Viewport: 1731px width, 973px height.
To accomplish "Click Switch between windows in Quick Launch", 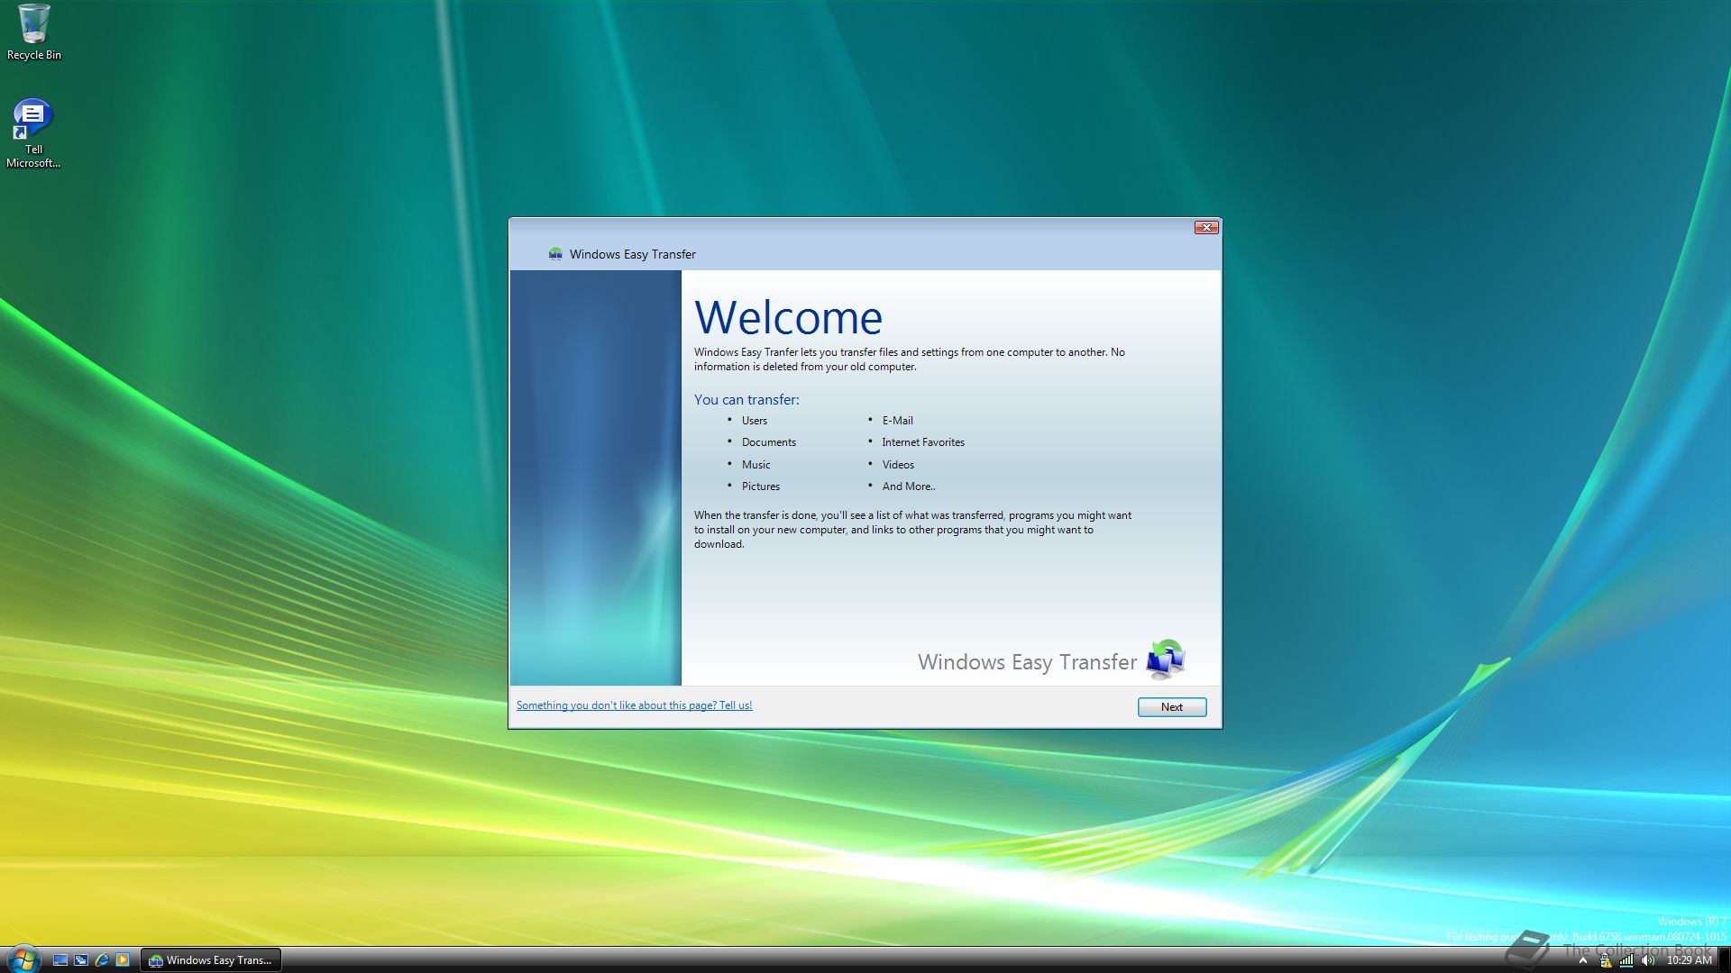I will coord(81,960).
